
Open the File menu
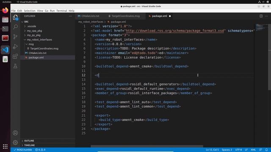point(14,11)
